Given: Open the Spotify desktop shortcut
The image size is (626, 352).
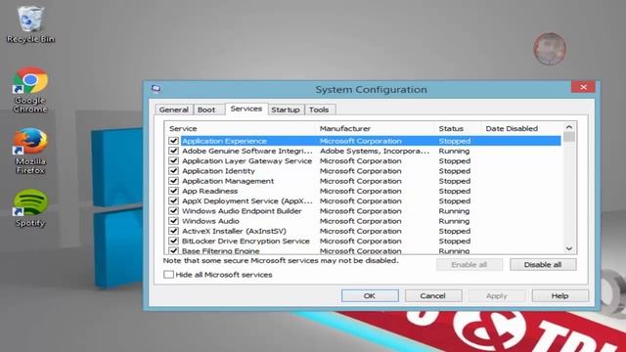Looking at the screenshot, I should (x=30, y=208).
